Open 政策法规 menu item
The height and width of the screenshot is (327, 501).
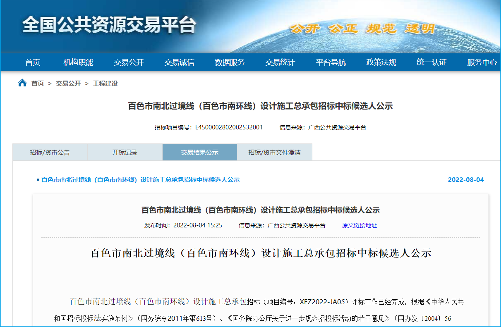pos(381,62)
